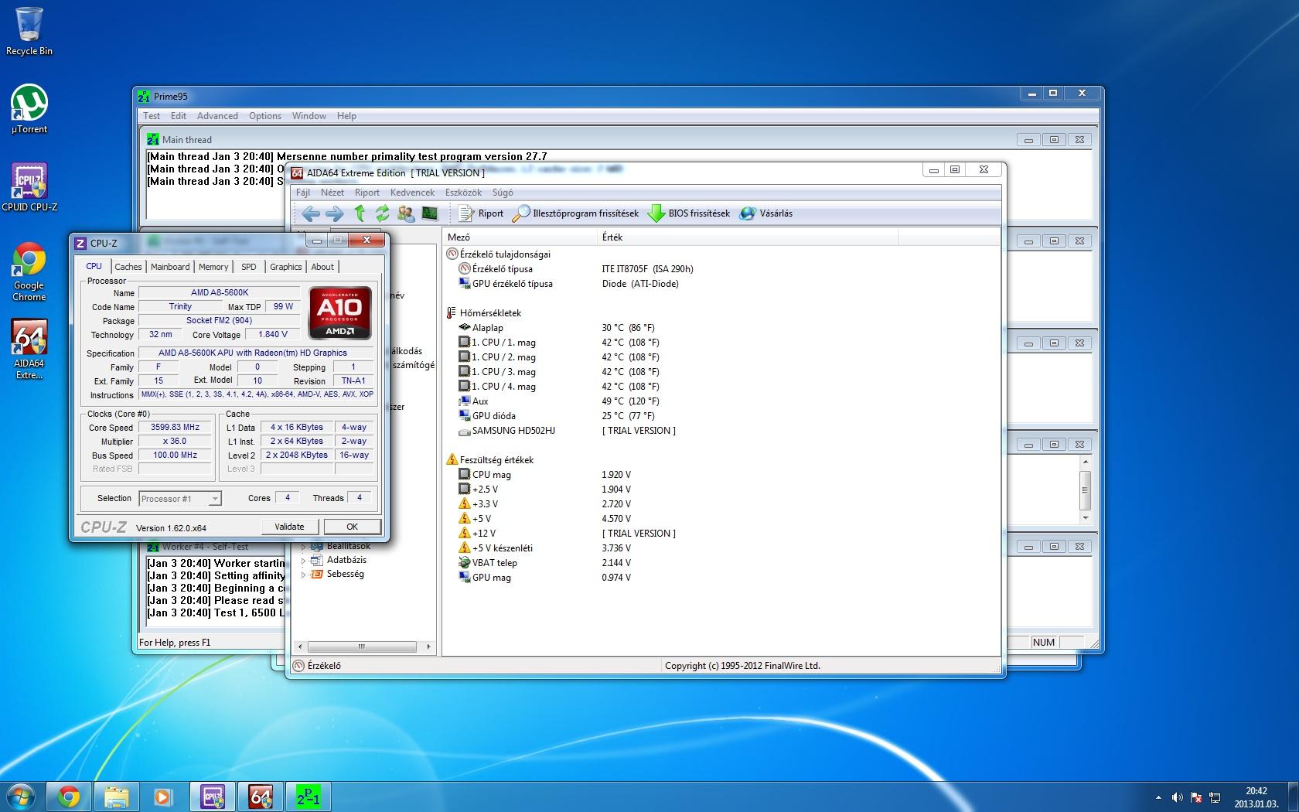Open the Fájl menu in AIDA64
The width and height of the screenshot is (1299, 812).
click(x=303, y=193)
